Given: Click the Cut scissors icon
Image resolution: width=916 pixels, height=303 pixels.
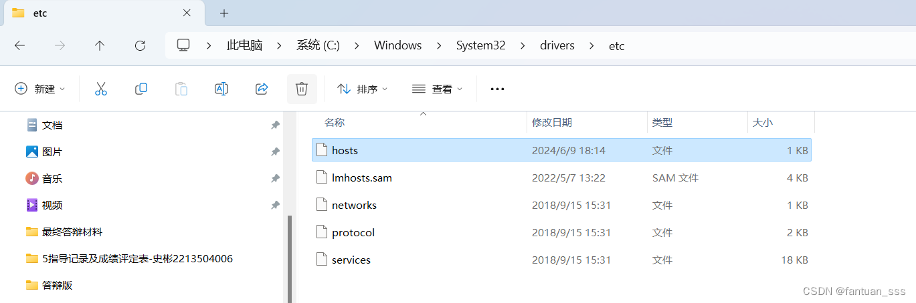Looking at the screenshot, I should [x=101, y=89].
